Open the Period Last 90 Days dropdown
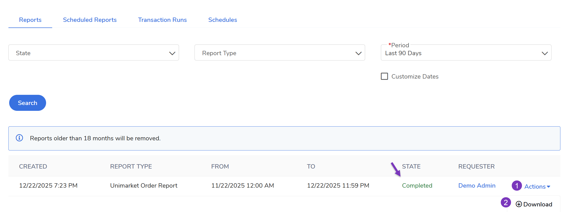The image size is (566, 212). click(x=466, y=53)
